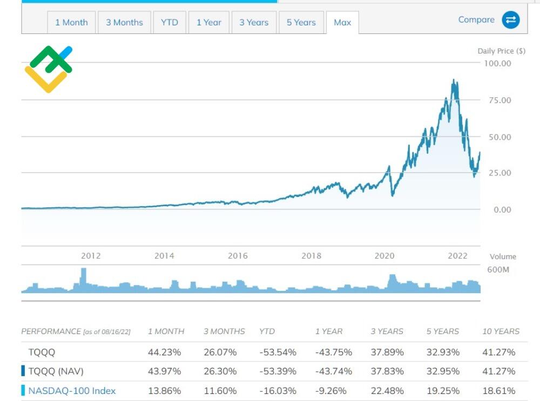
Task: Click the Compare link text
Action: [x=476, y=19]
